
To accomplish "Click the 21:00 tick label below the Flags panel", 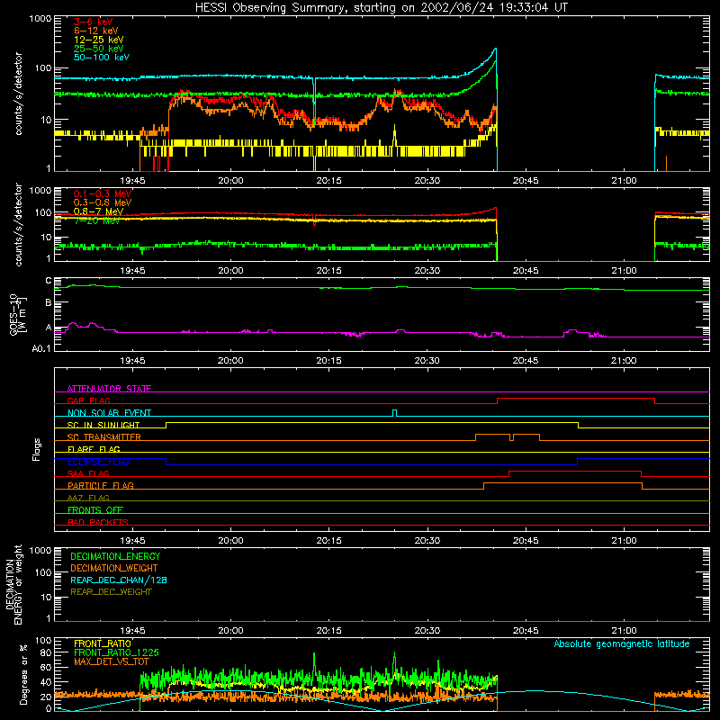I will click(624, 541).
